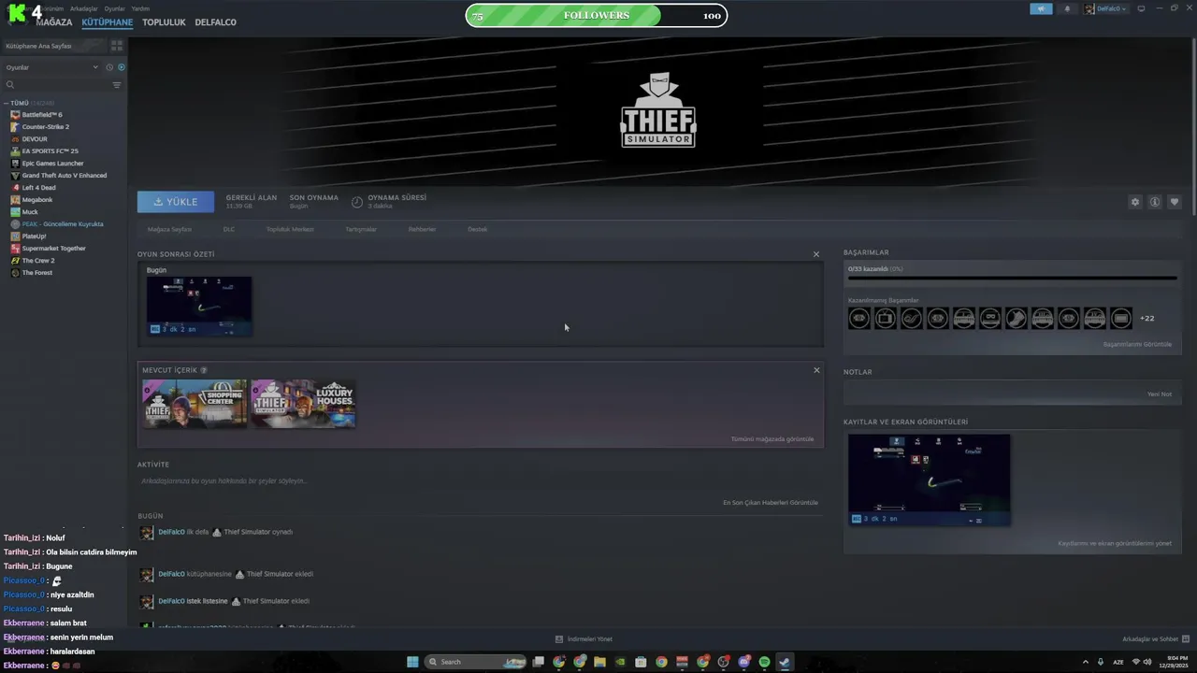This screenshot has width=1197, height=673.
Task: Open Destek link
Action: [x=478, y=229]
